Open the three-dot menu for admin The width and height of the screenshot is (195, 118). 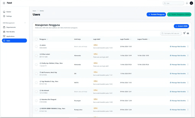point(188,46)
